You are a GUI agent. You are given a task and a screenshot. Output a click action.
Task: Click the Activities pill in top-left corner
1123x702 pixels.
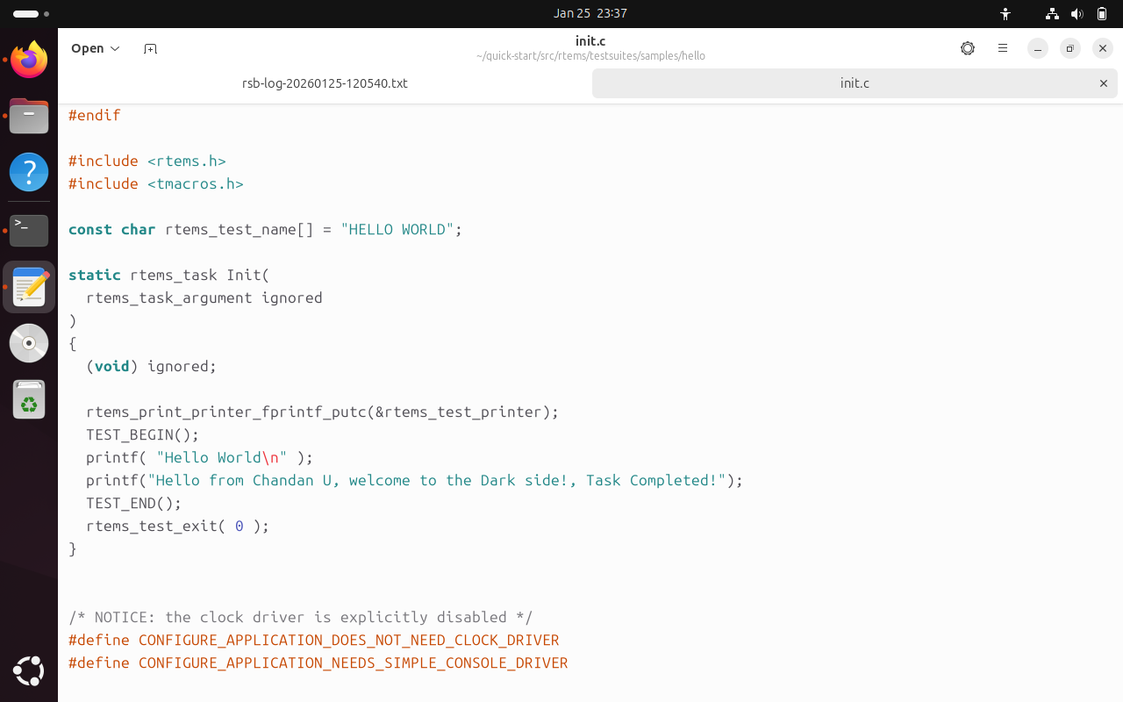pos(27,14)
